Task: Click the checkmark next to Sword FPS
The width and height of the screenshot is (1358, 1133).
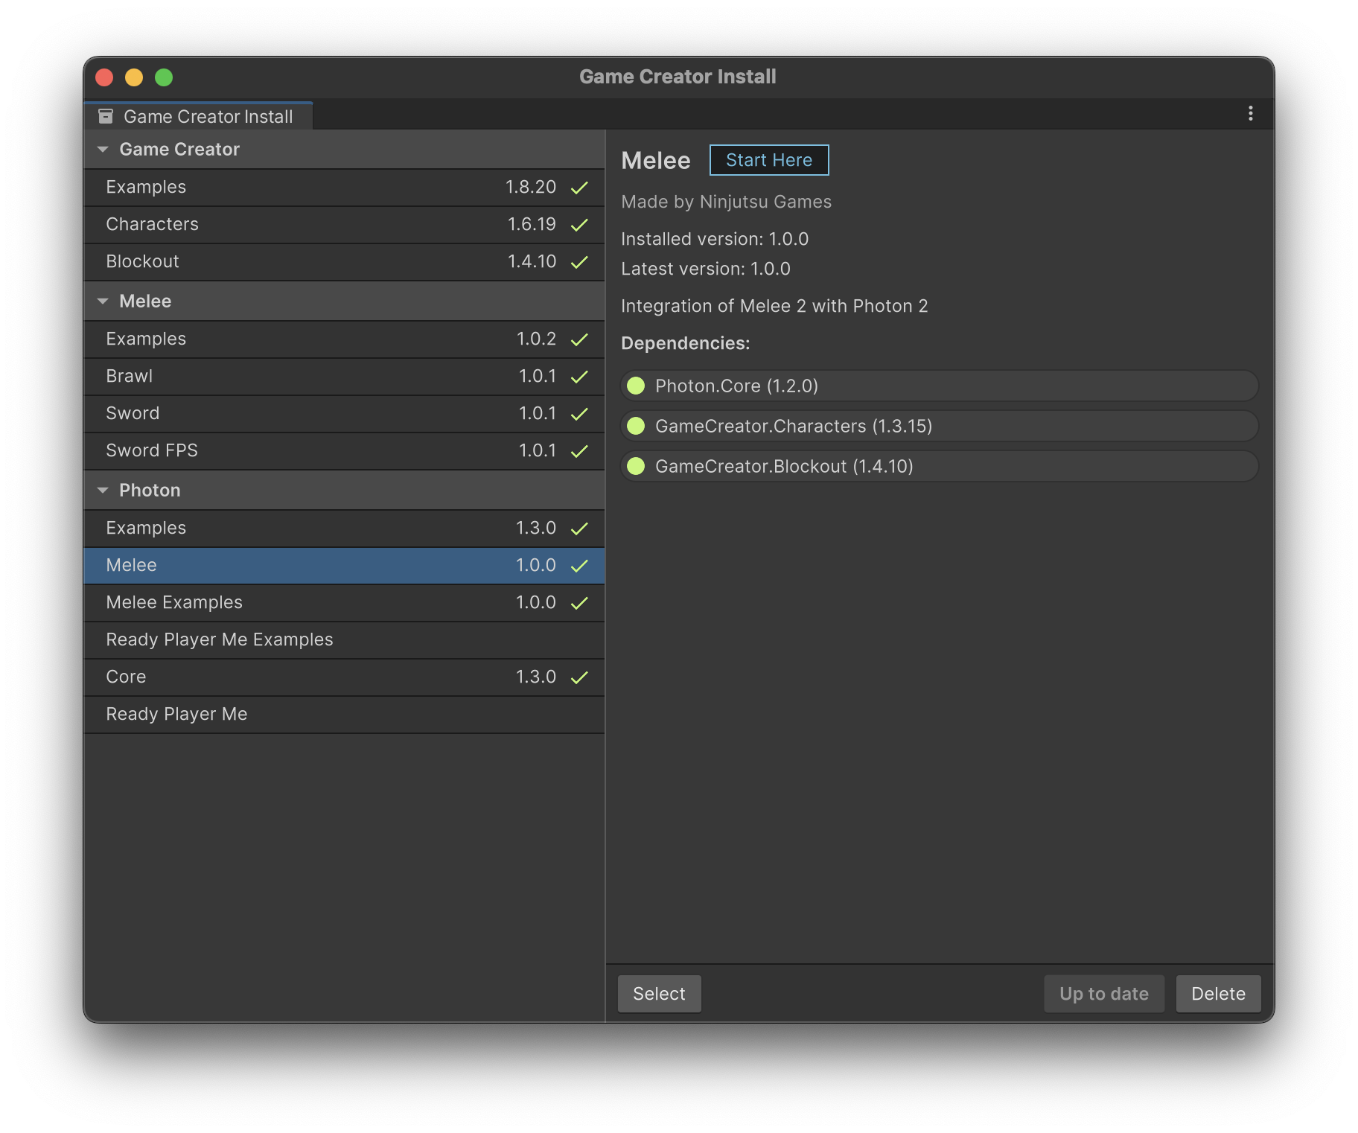Action: coord(579,451)
